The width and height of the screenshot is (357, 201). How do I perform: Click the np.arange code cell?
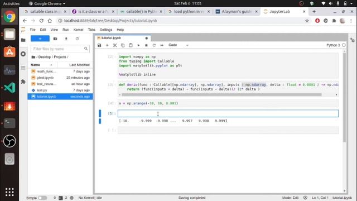pyautogui.click(x=228, y=103)
